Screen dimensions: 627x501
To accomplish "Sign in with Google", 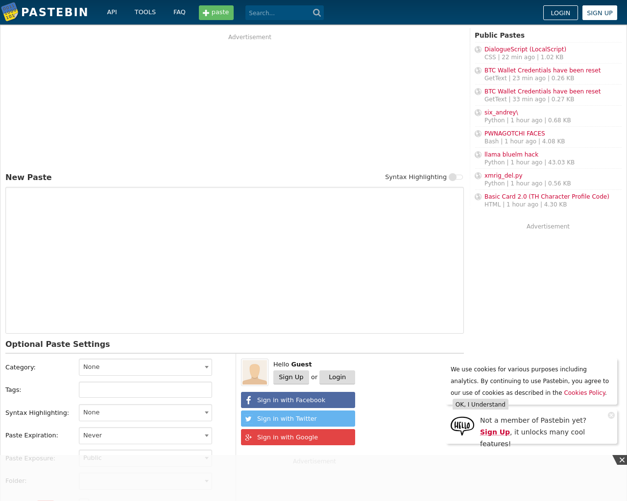I will point(298,437).
